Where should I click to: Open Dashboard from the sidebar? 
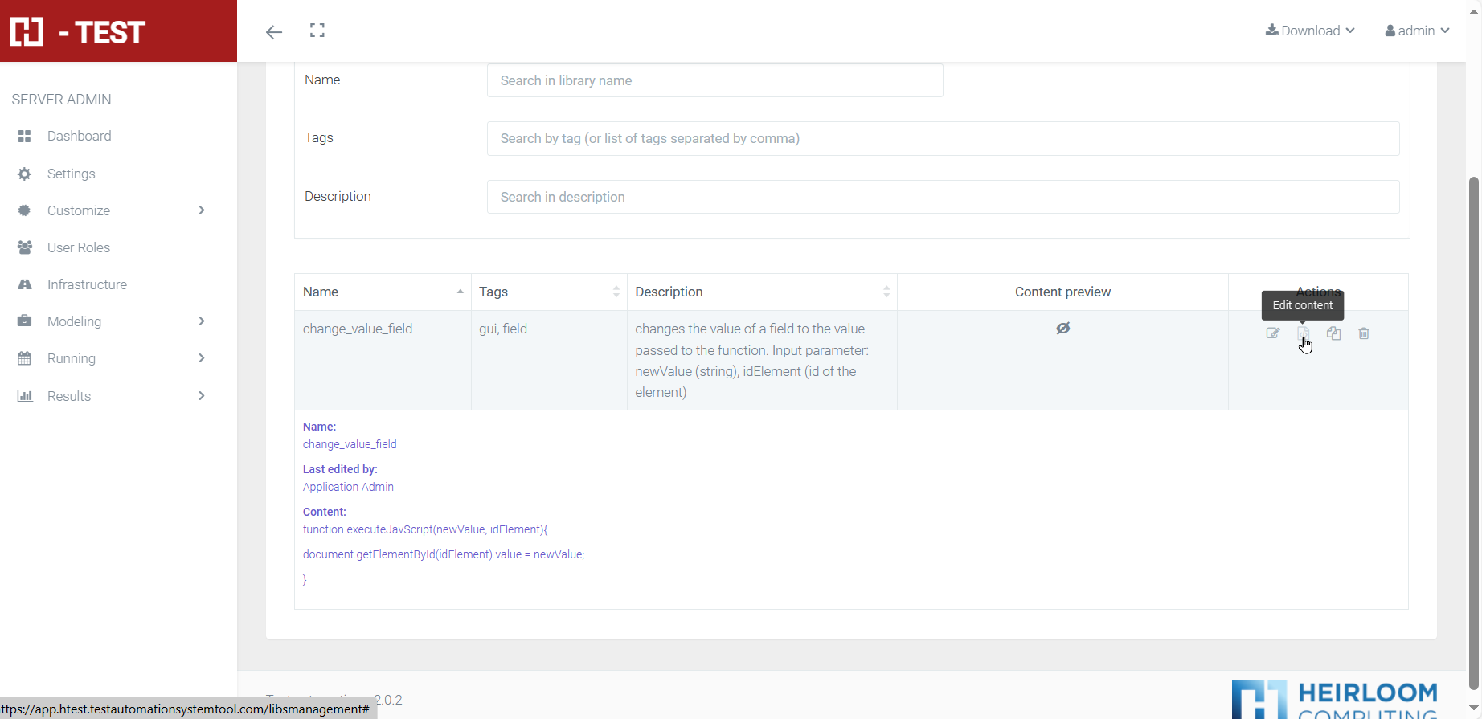[79, 136]
